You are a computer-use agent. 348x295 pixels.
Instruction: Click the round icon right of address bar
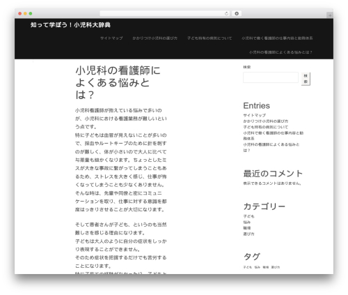pos(237,13)
